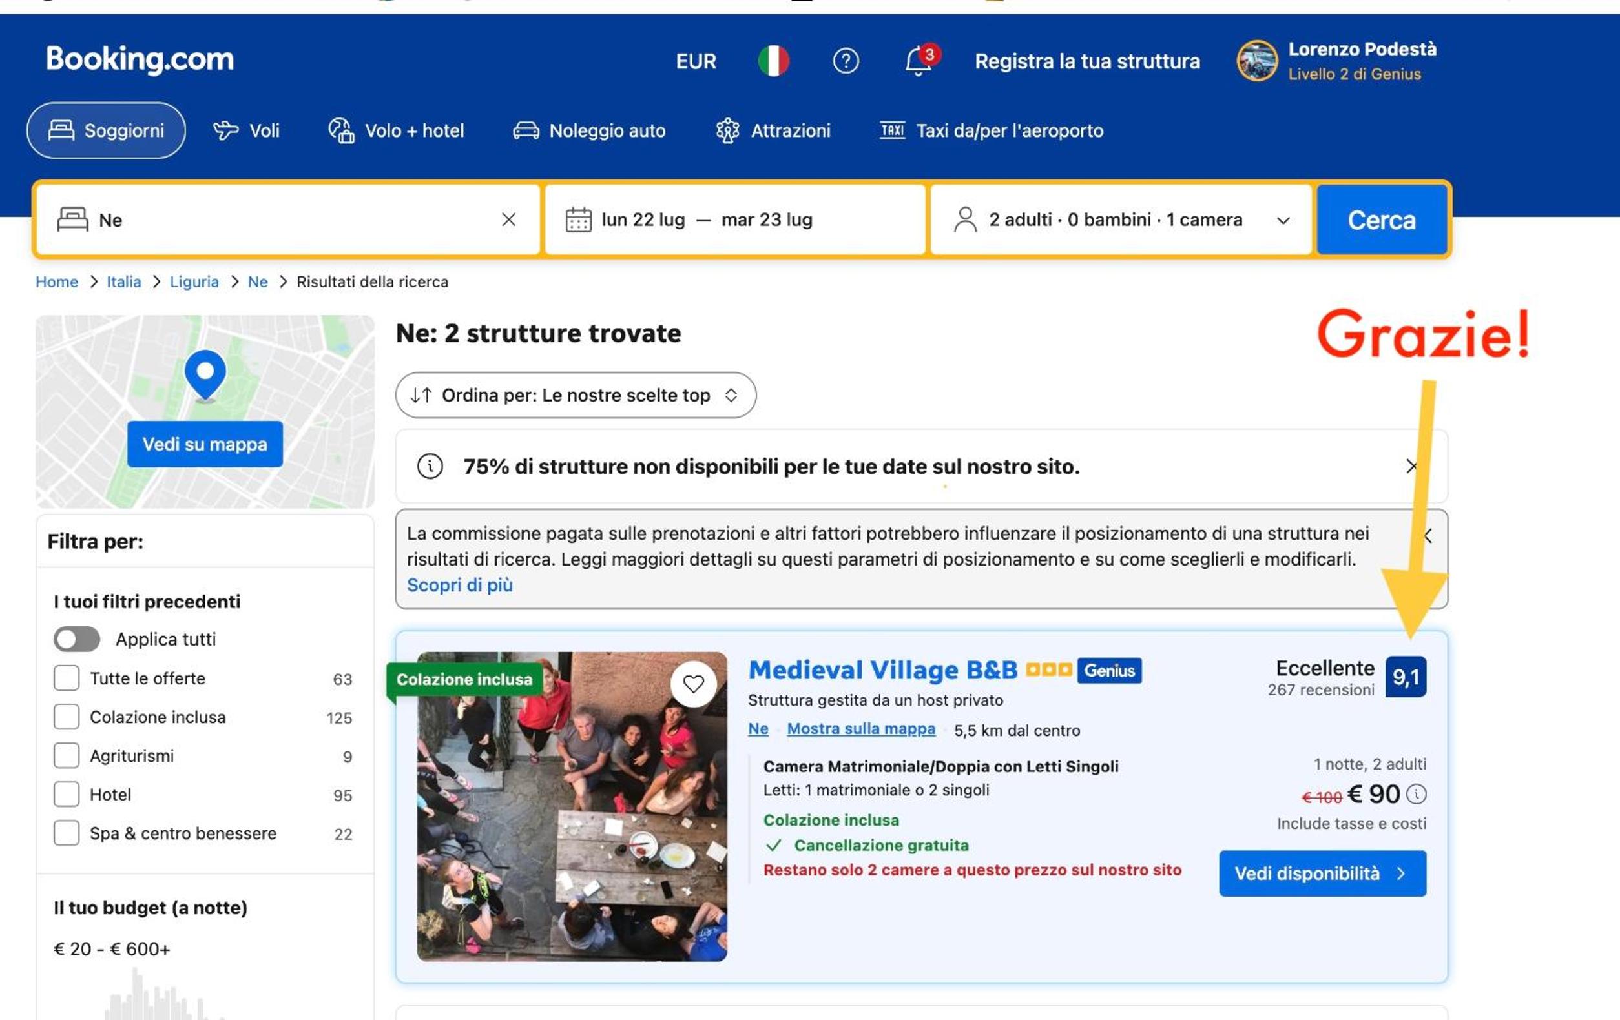Click the 9,1 review score badge
Screen dimensions: 1620x1020
(x=1406, y=677)
